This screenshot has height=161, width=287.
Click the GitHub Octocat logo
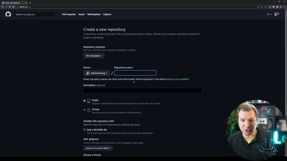pyautogui.click(x=8, y=14)
